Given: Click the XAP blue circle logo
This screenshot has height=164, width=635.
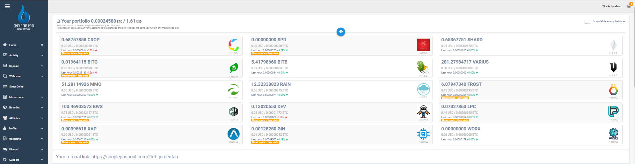Looking at the screenshot, I should [234, 134].
